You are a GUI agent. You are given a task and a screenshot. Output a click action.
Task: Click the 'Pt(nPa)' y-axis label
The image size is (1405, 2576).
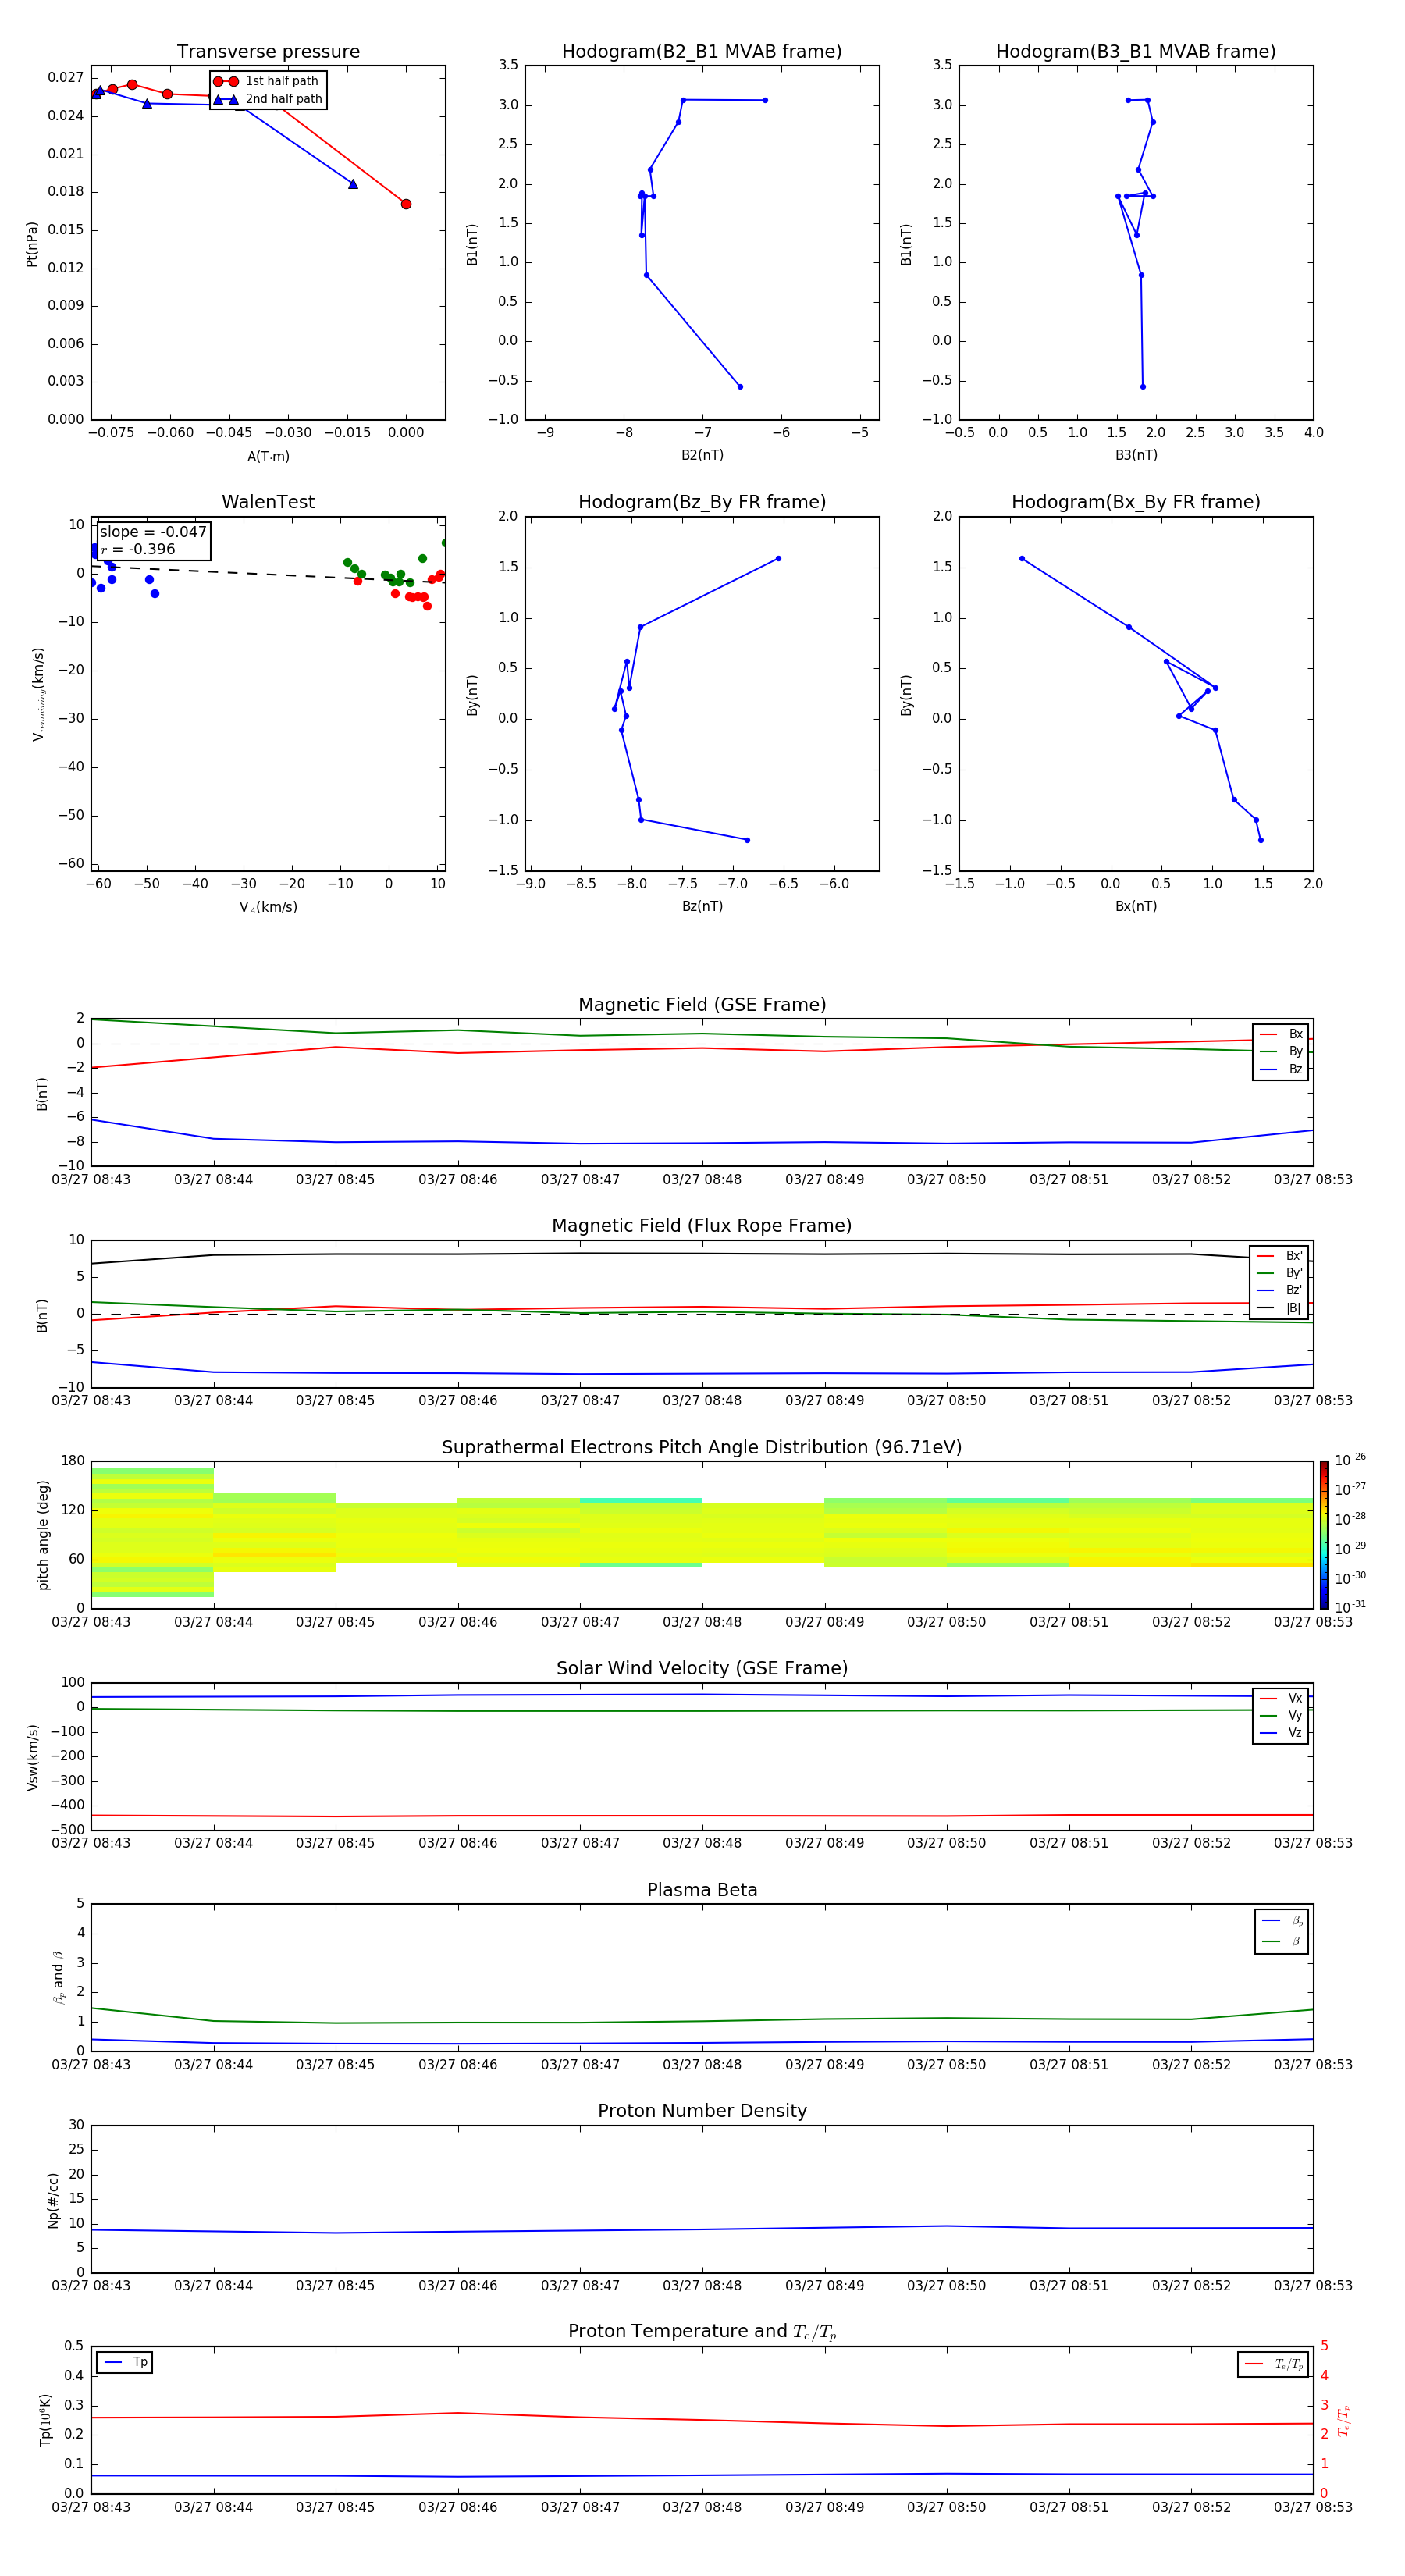31,244
